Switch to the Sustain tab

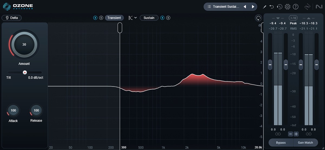(149, 18)
